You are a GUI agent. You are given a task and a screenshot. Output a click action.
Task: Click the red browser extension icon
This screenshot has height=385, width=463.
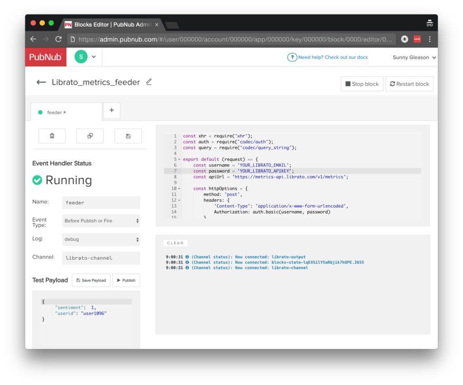pyautogui.click(x=417, y=39)
